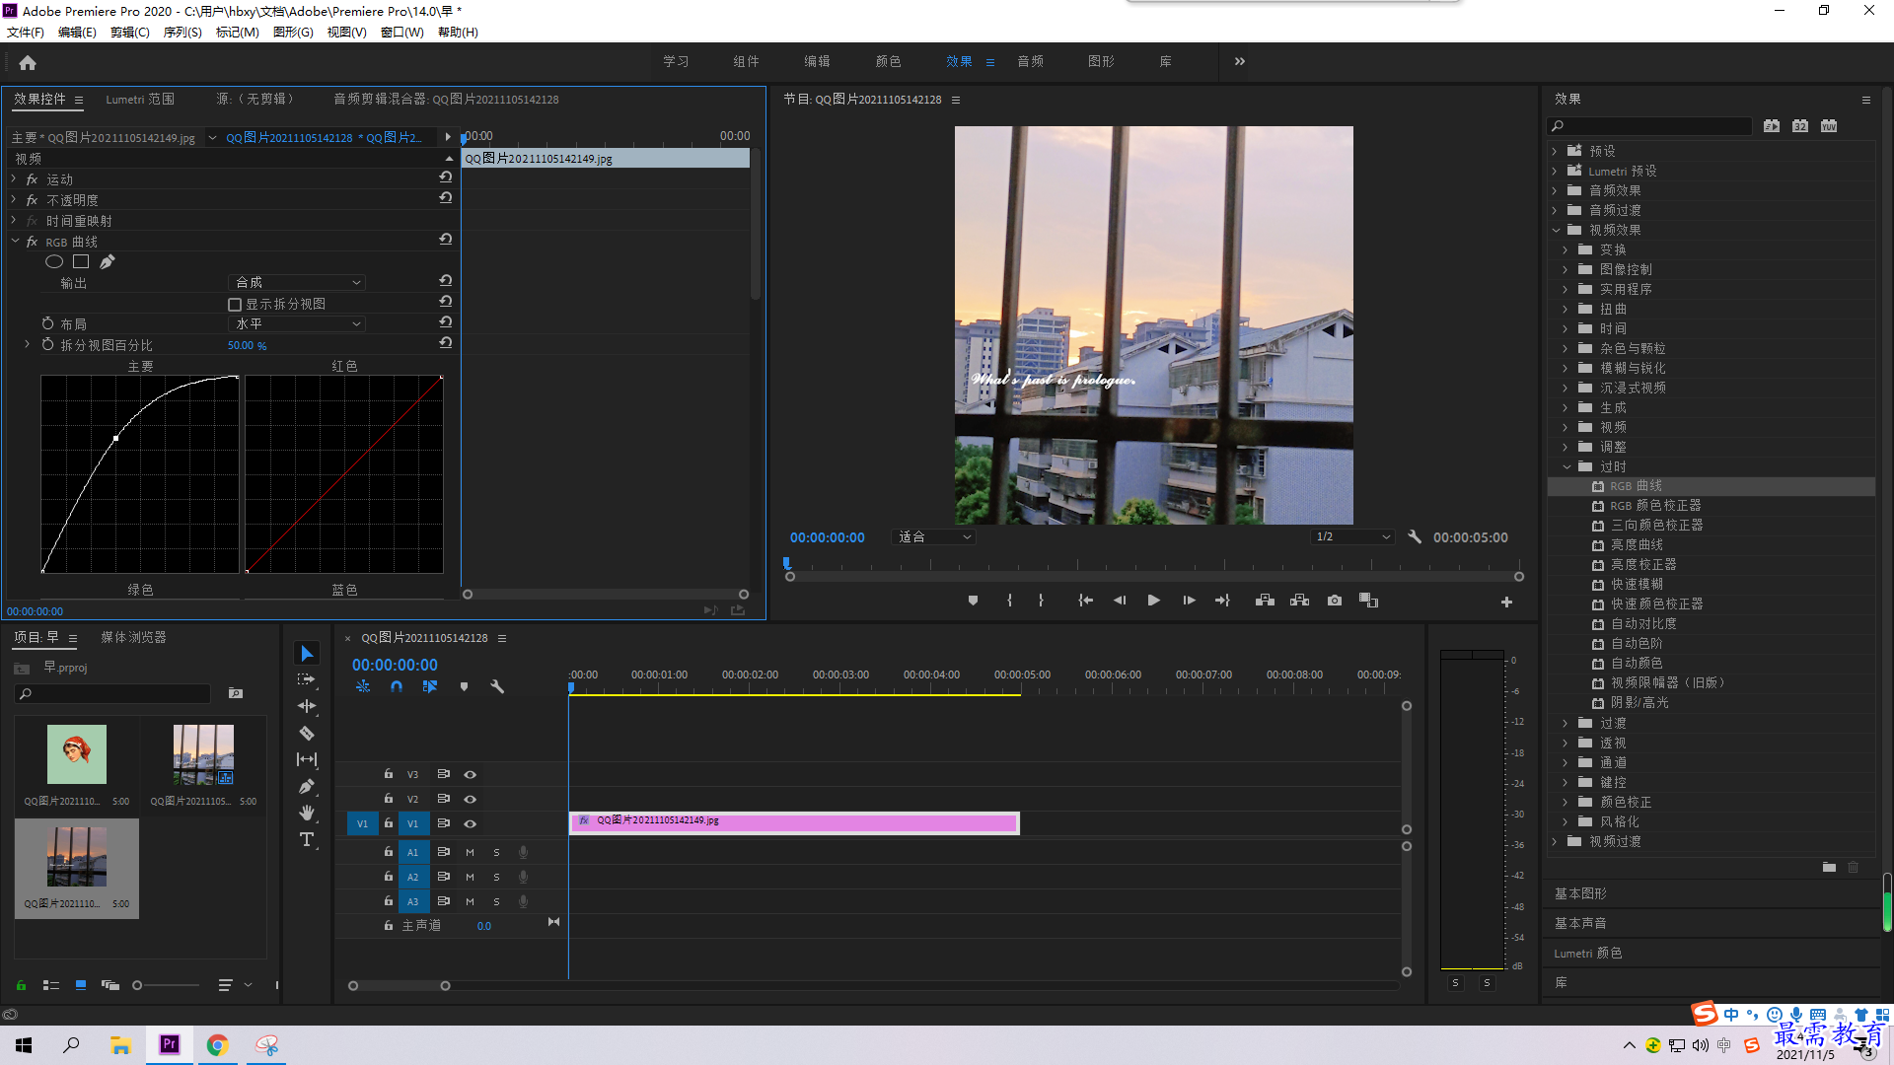
Task: Select the Pen tool in timeline toolbar
Action: [307, 786]
